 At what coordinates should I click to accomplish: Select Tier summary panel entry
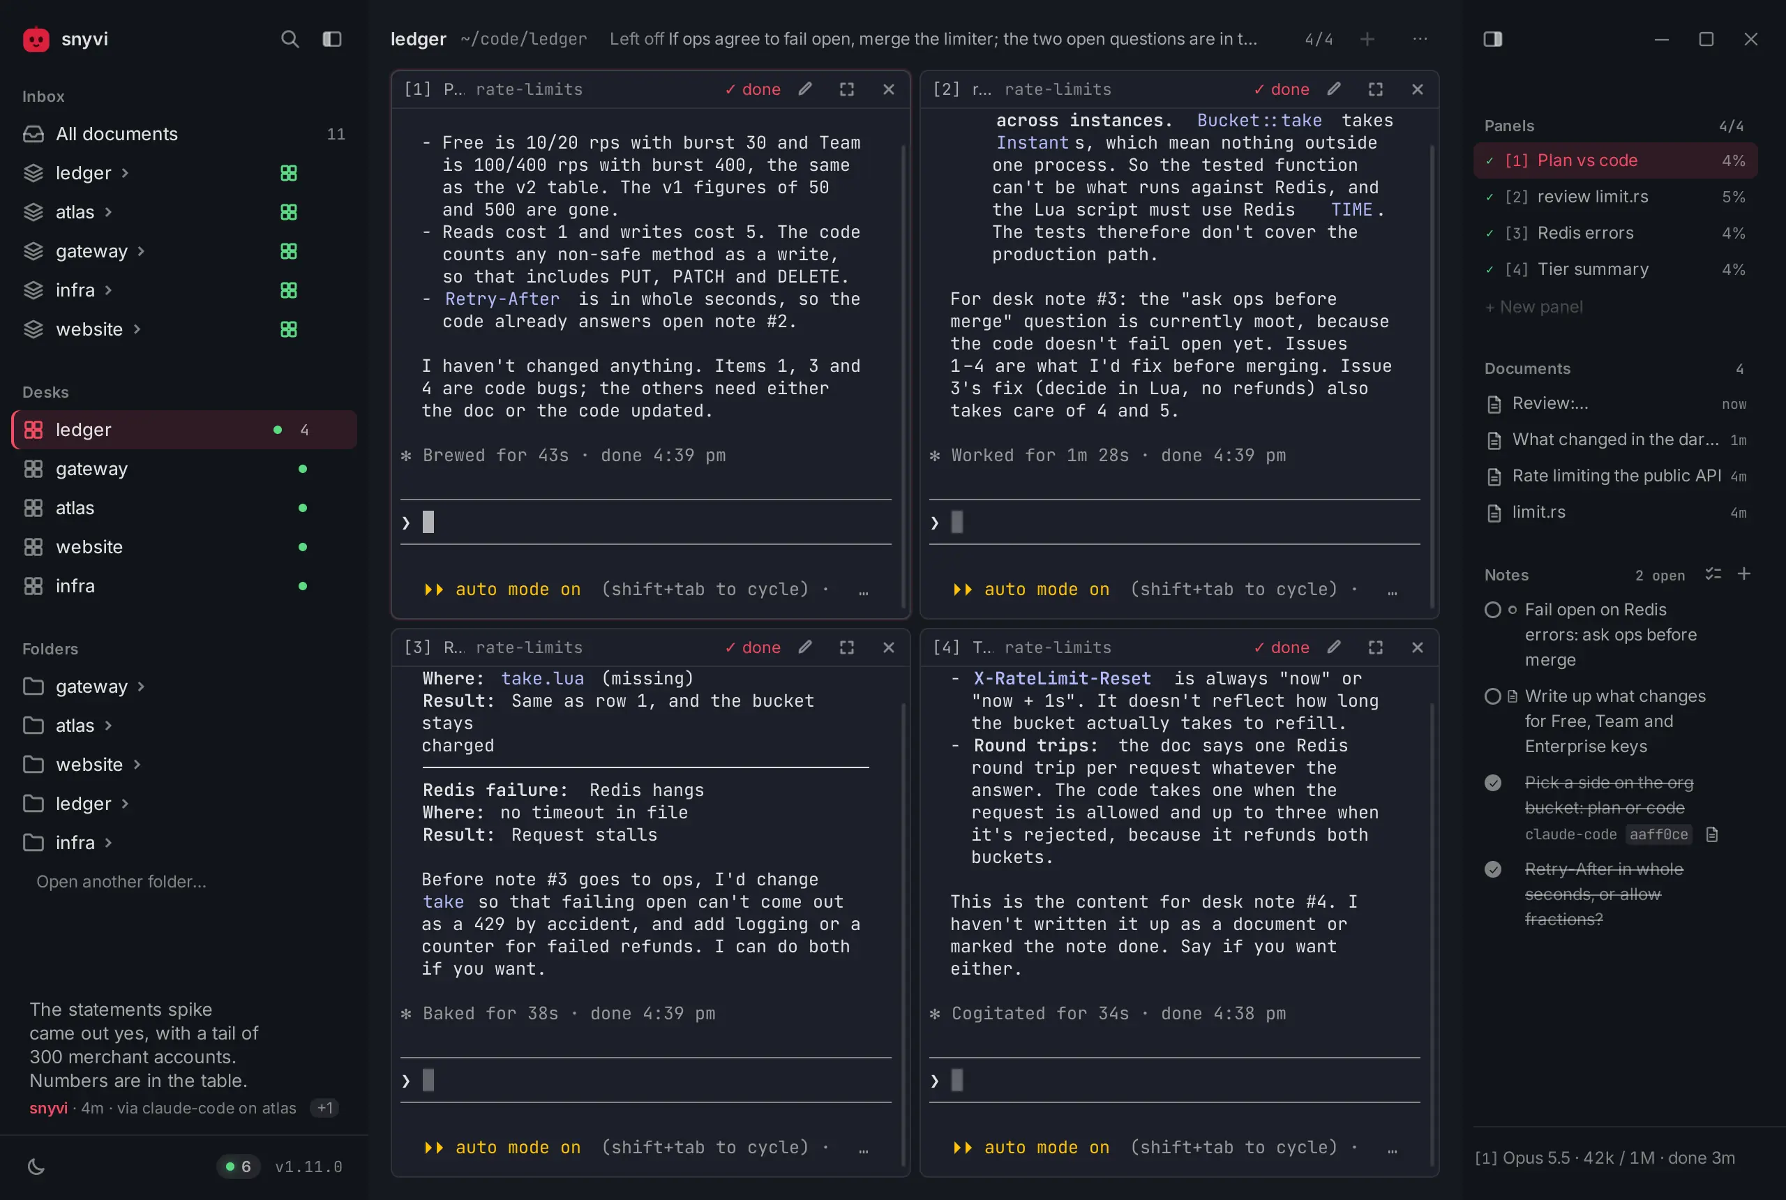pyautogui.click(x=1614, y=269)
